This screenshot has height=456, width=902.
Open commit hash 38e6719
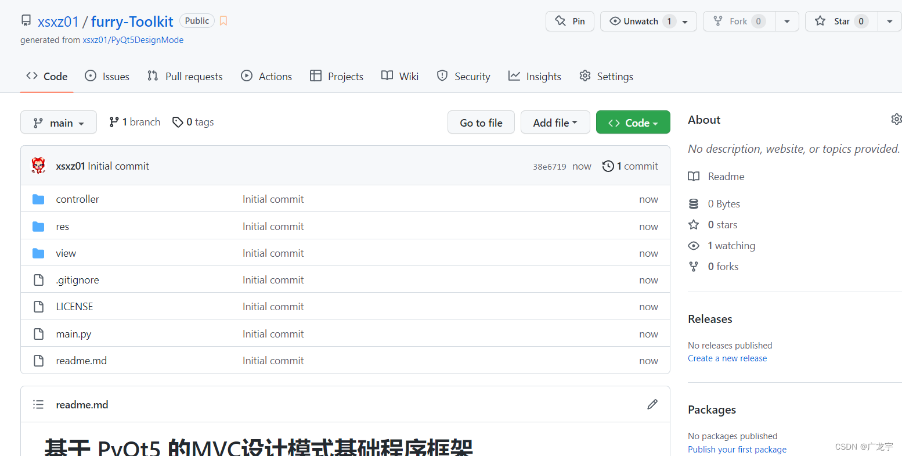point(550,167)
